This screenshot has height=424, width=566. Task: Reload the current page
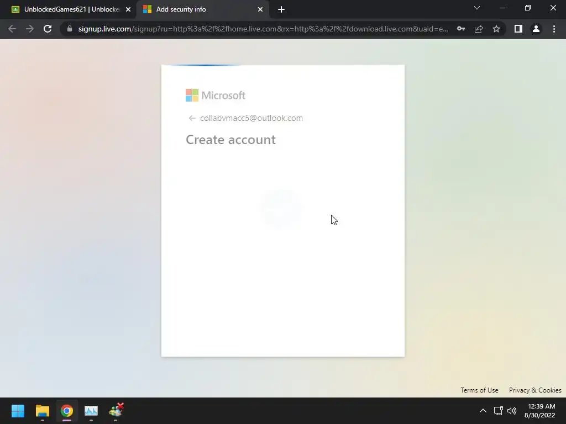48,29
